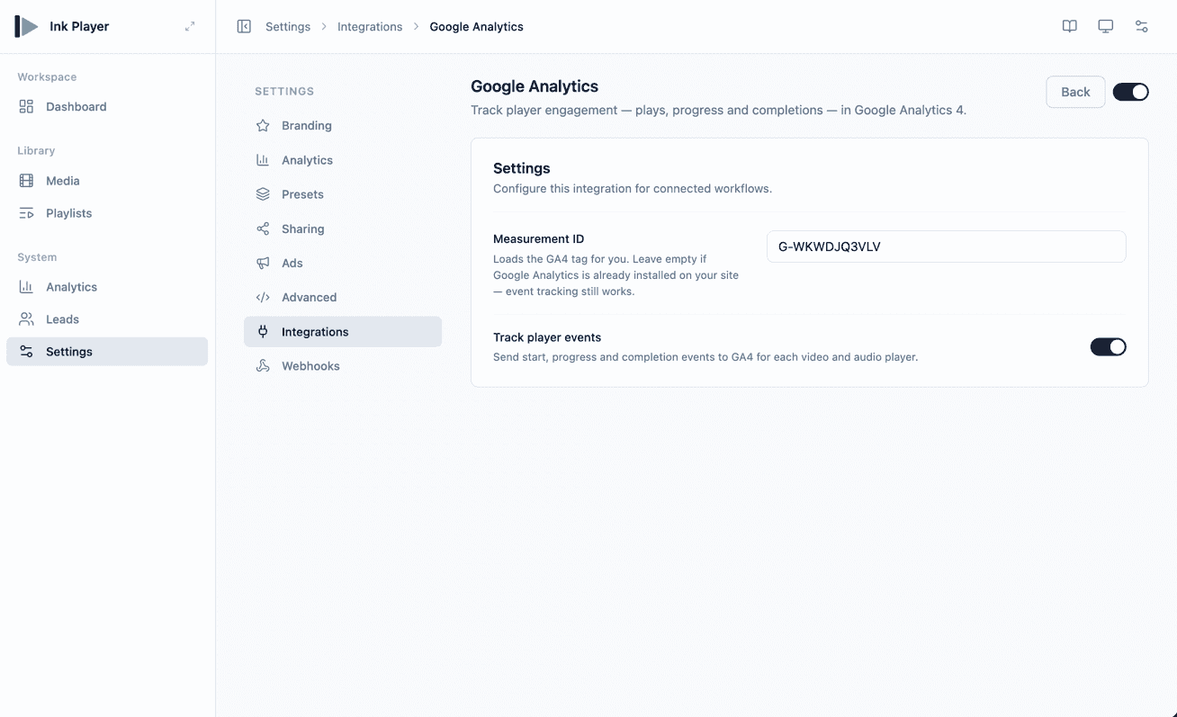Click the Back button
The height and width of the screenshot is (717, 1177).
coord(1075,92)
